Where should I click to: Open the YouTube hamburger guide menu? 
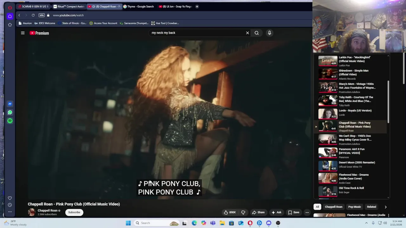point(23,33)
